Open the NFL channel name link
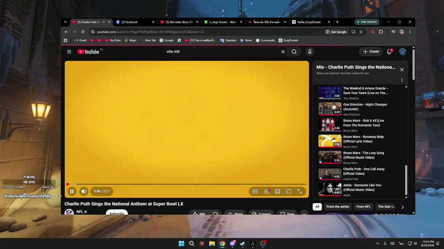This screenshot has width=444, height=249. pyautogui.click(x=80, y=212)
